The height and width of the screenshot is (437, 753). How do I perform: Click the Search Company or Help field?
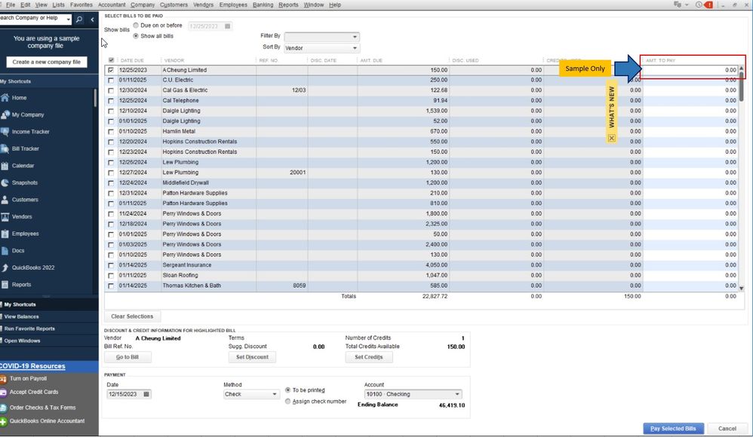point(32,18)
